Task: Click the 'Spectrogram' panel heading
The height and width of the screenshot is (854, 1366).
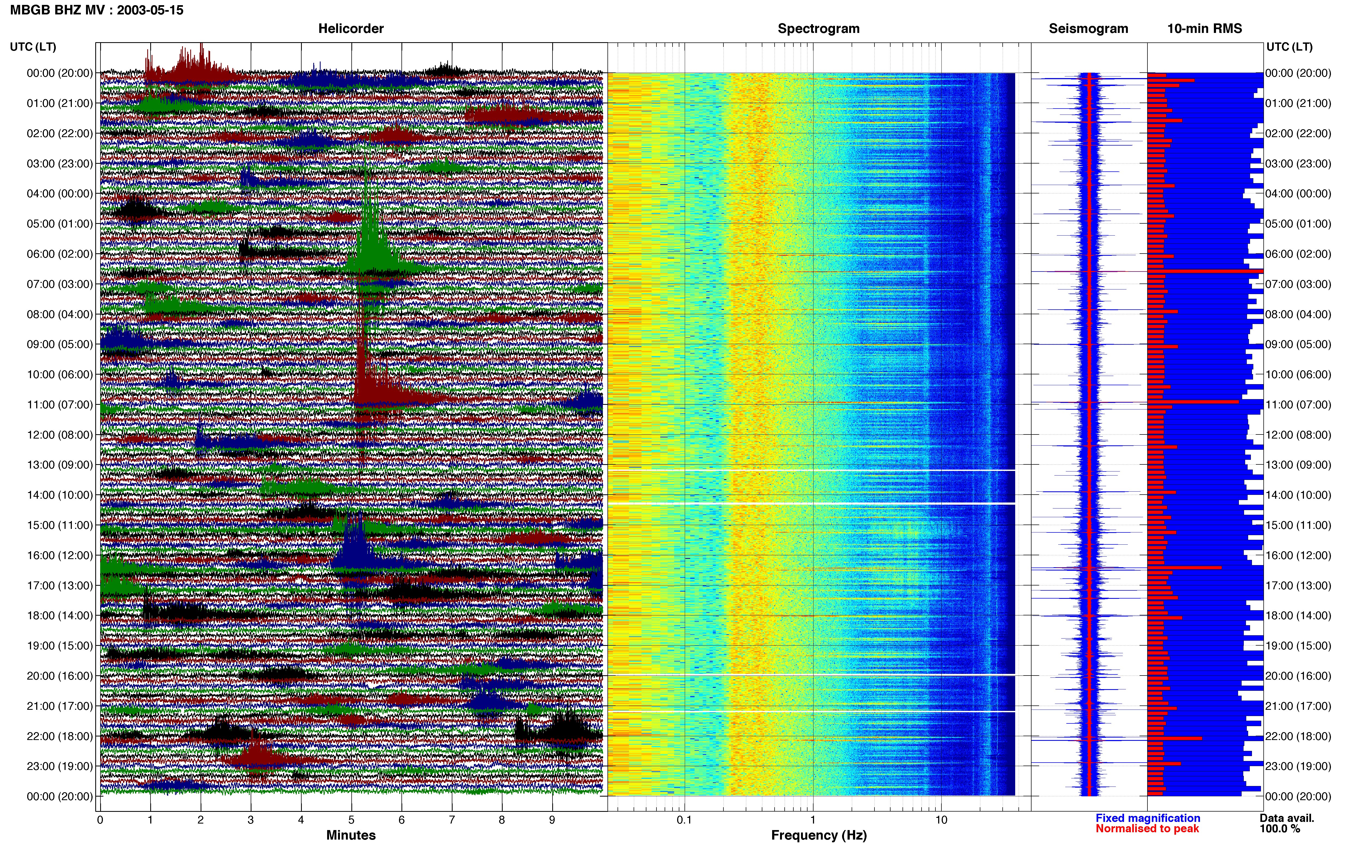Action: 819,29
